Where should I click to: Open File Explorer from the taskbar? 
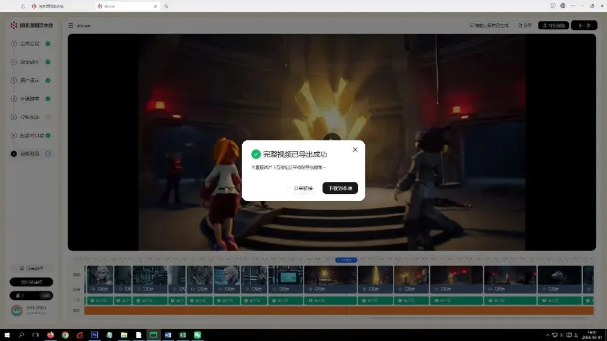point(124,335)
